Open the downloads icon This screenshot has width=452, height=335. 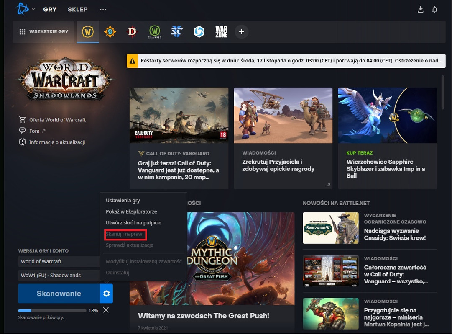click(421, 10)
